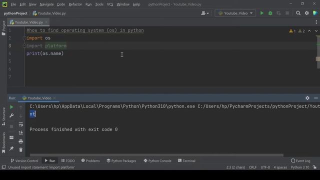This screenshot has height=180, width=320.
Task: Click the console horizontal scrollbar
Action: (x=156, y=155)
